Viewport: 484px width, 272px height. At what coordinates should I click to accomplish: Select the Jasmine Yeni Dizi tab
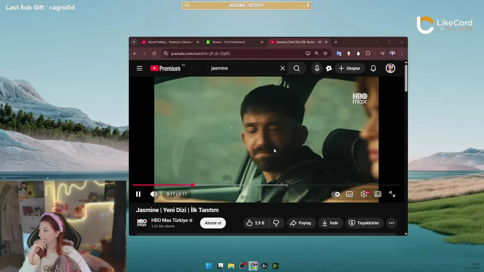pyautogui.click(x=296, y=42)
